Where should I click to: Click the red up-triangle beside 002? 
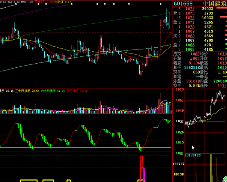[191, 59]
